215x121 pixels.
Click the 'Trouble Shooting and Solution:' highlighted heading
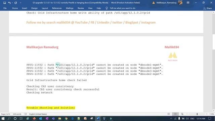pos(51,108)
